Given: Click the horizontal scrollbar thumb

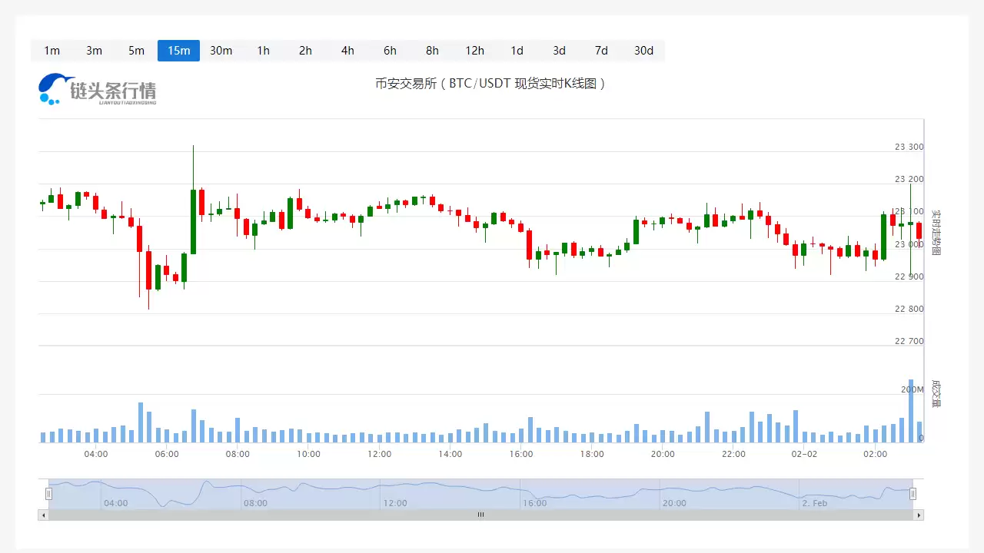Looking at the screenshot, I should (x=480, y=515).
